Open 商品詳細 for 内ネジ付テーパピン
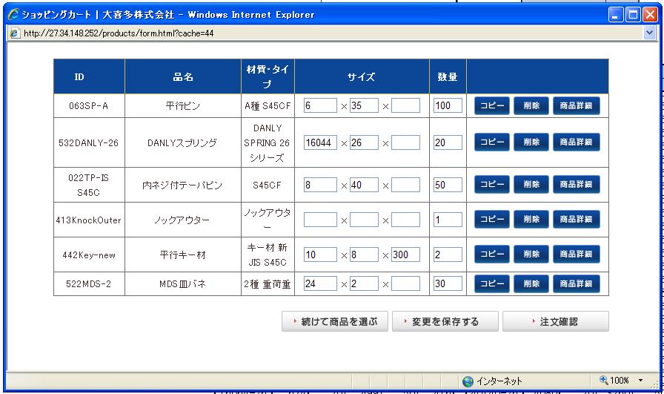Image resolution: width=664 pixels, height=394 pixels. tap(576, 185)
